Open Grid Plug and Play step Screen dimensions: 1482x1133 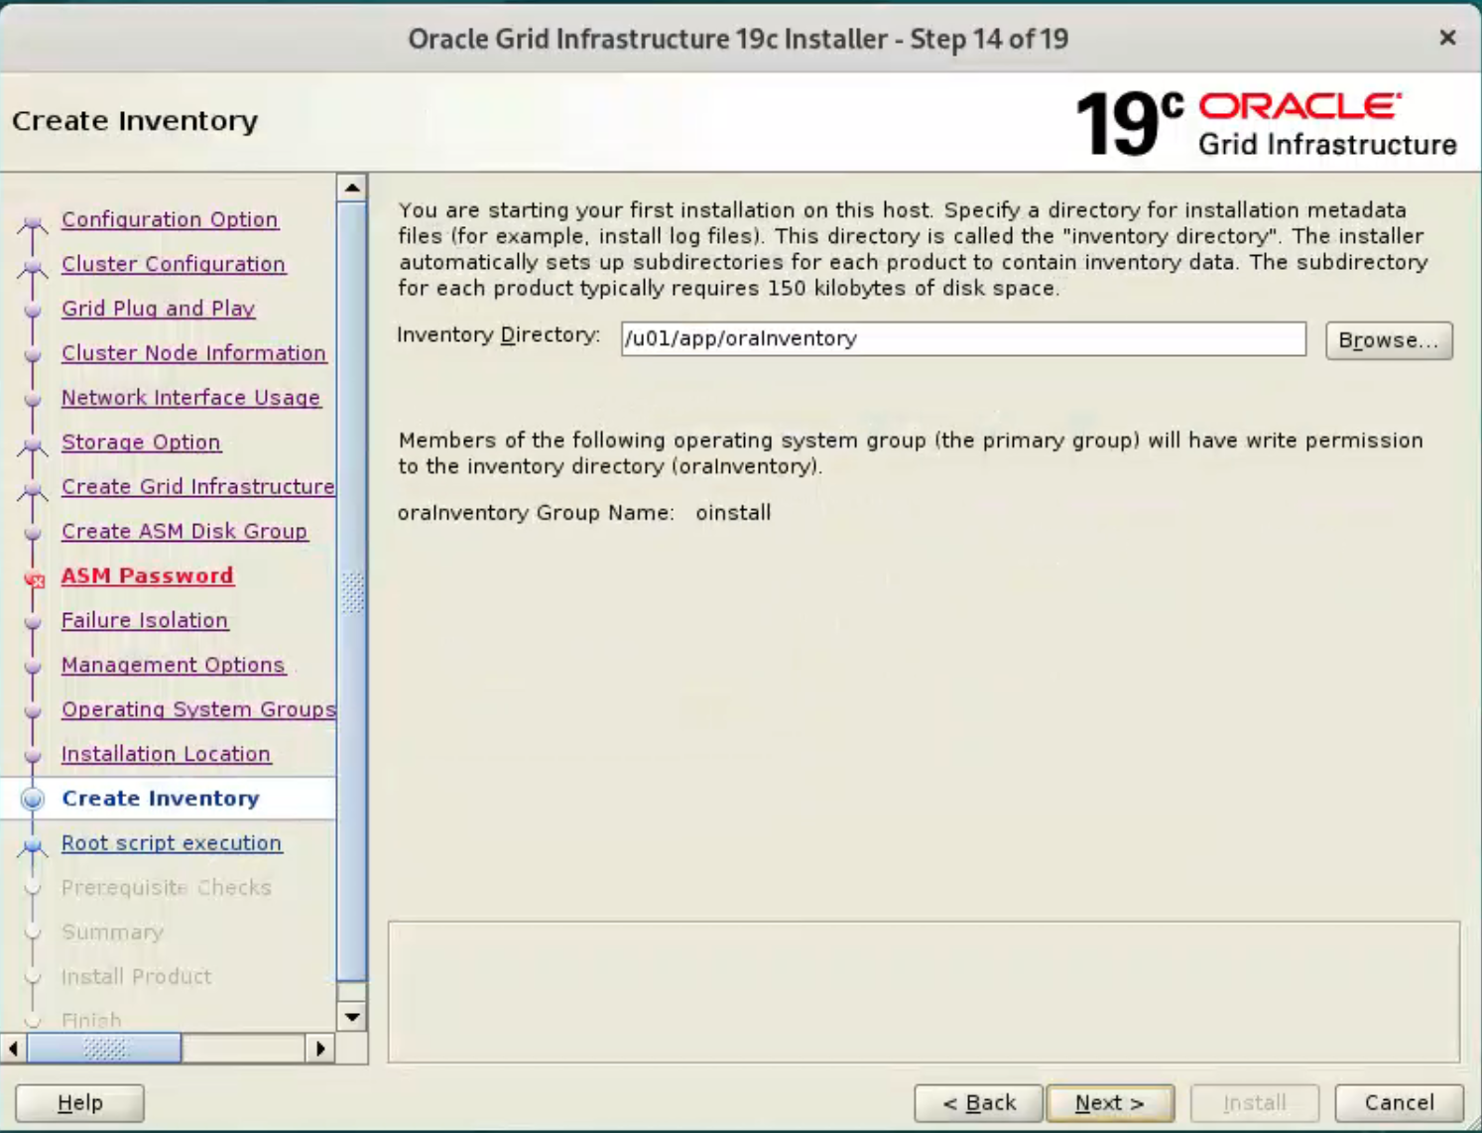click(x=159, y=309)
